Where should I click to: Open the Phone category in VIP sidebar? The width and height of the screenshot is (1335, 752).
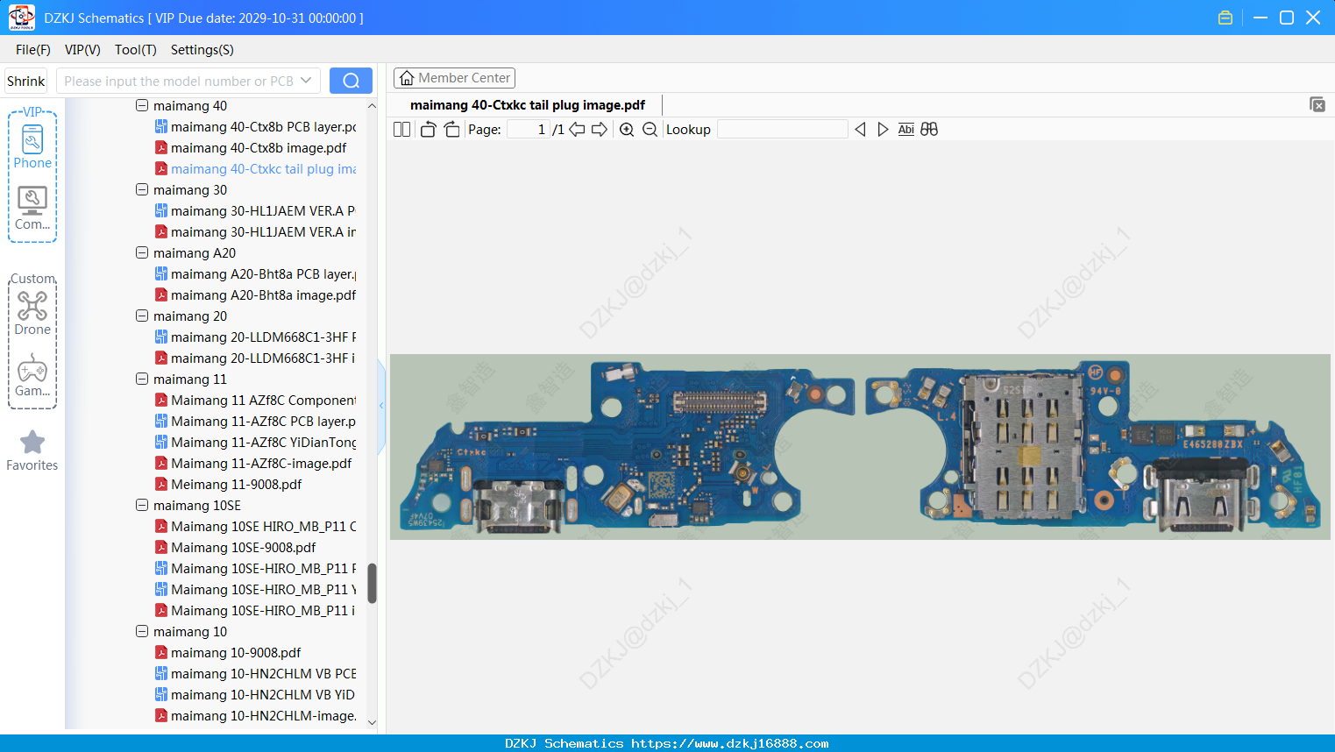click(32, 146)
